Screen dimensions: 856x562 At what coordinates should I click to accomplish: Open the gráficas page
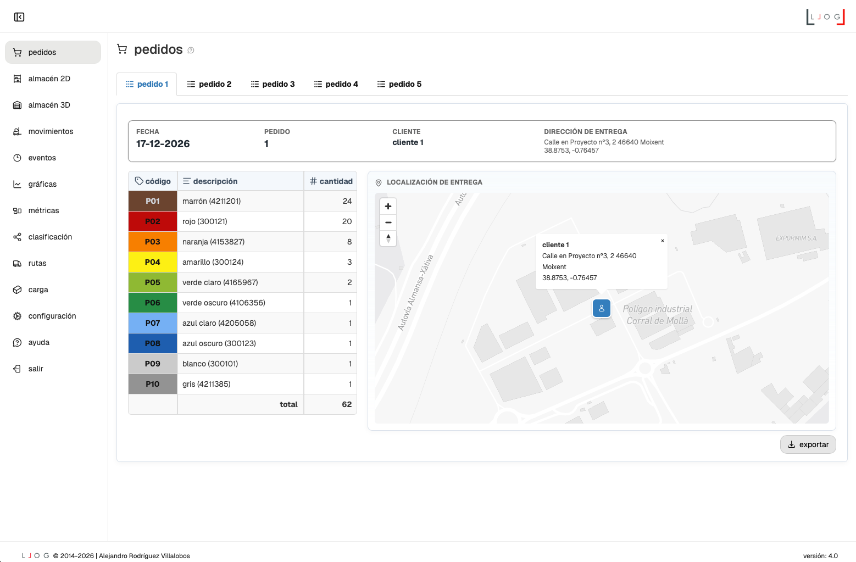click(42, 184)
